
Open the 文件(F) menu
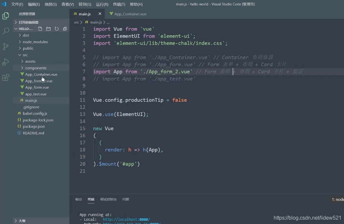(17, 4)
